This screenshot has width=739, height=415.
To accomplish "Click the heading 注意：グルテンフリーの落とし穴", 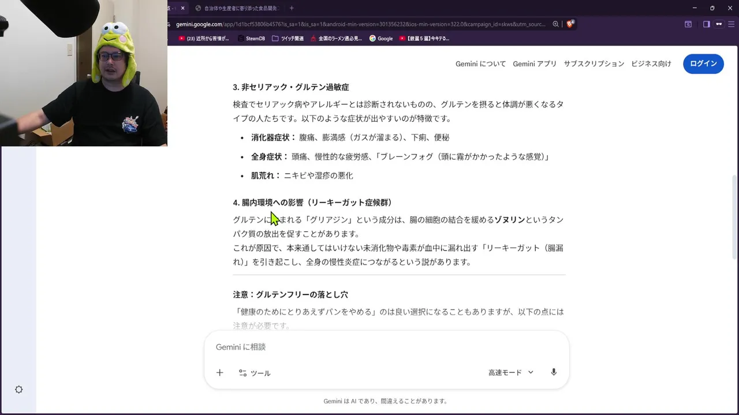I will click(x=290, y=295).
